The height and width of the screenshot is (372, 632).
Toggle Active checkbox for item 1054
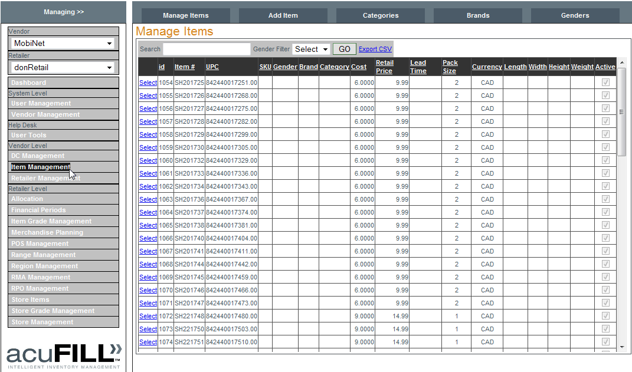[605, 83]
